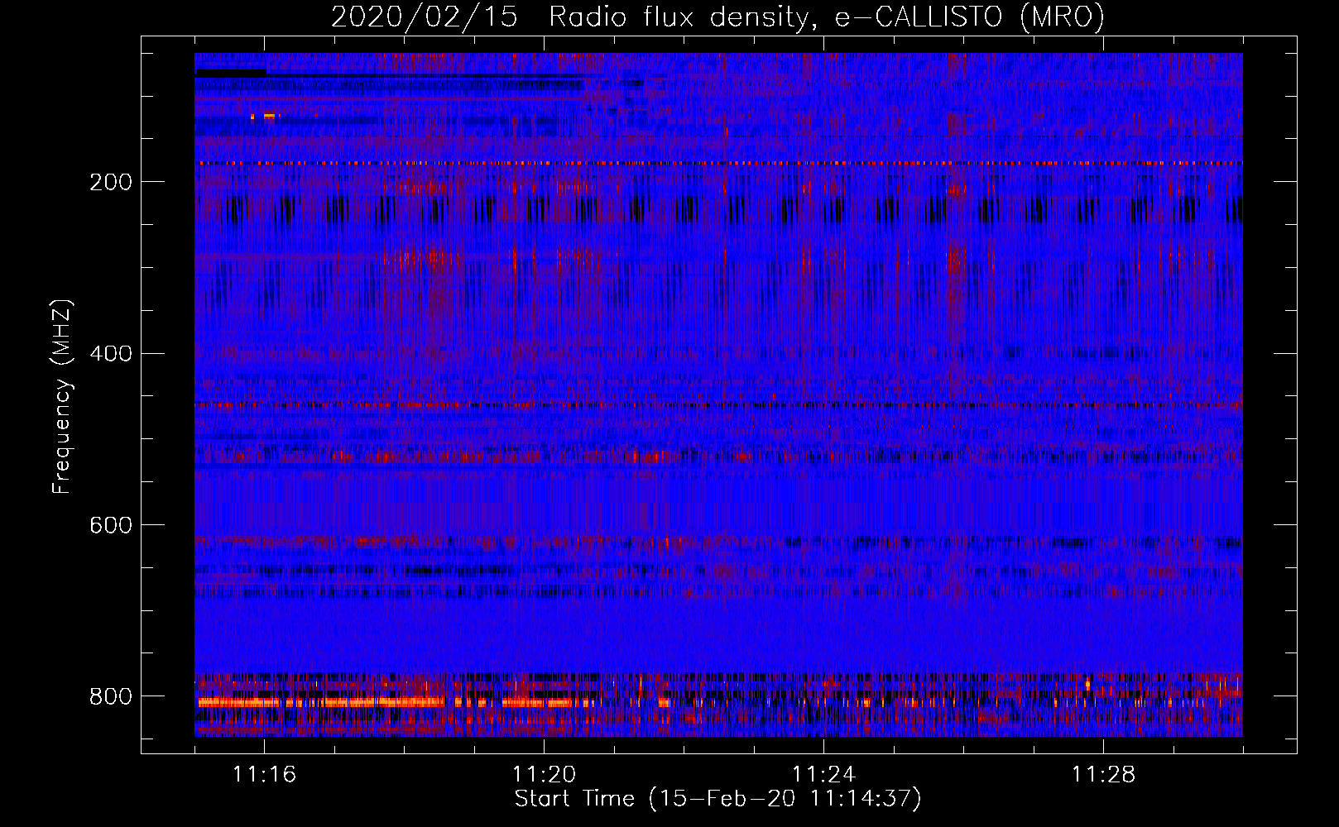Image resolution: width=1339 pixels, height=827 pixels.
Task: Click the '11:28' time axis label
Action: [1103, 775]
